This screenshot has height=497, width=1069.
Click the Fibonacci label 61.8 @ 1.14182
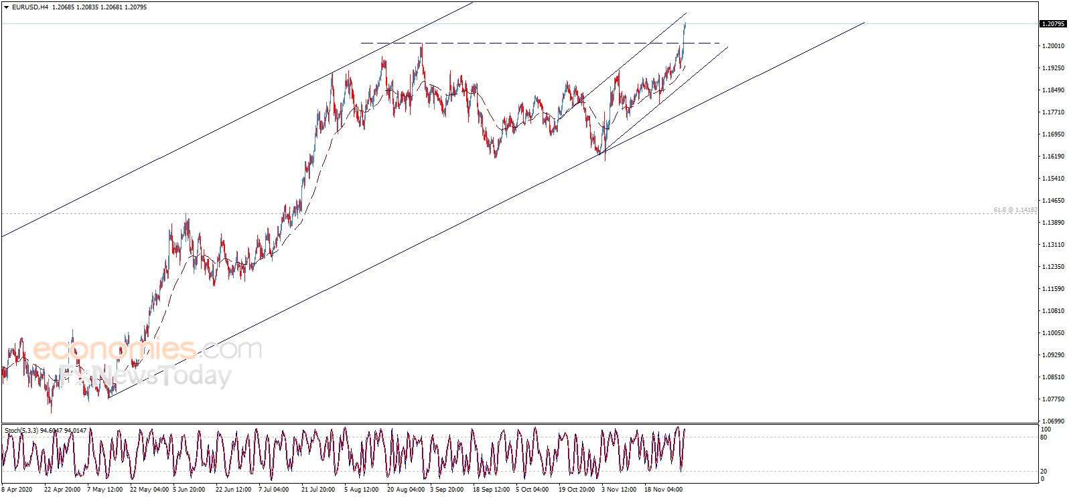pos(1015,210)
